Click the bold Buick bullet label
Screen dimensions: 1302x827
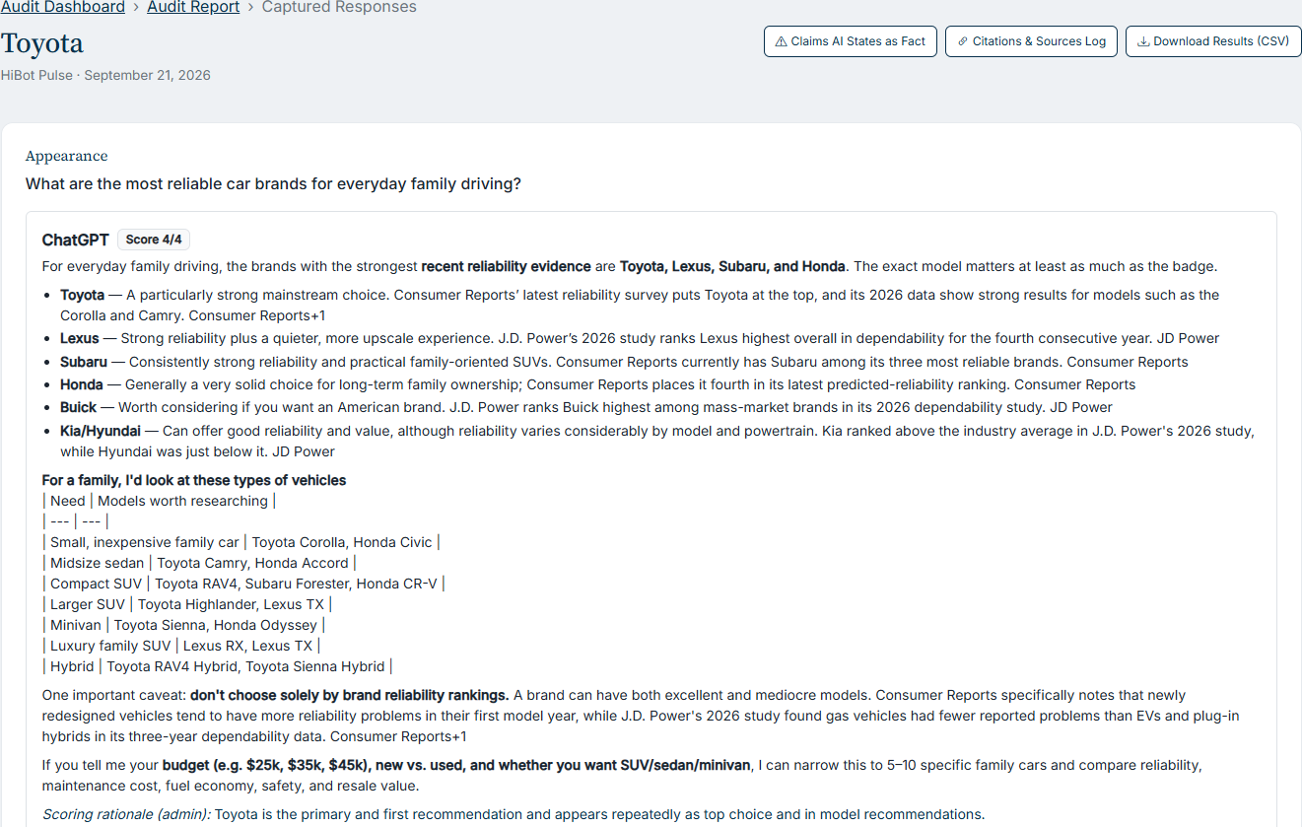click(79, 407)
